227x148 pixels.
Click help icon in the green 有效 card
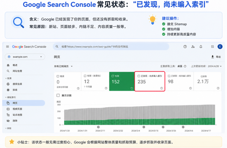click(132, 88)
